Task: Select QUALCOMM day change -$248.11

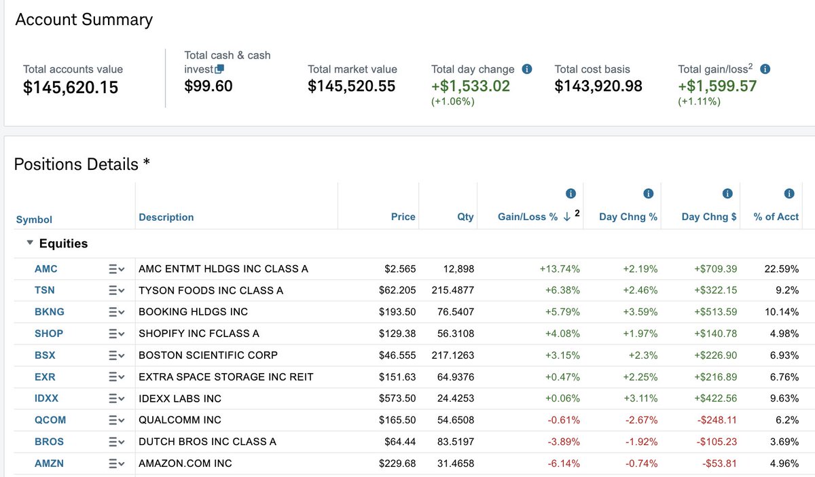Action: tap(716, 420)
